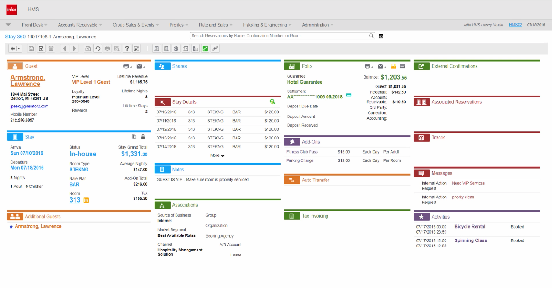Click the print icon in Folio panel
This screenshot has width=552, height=288.
click(367, 66)
